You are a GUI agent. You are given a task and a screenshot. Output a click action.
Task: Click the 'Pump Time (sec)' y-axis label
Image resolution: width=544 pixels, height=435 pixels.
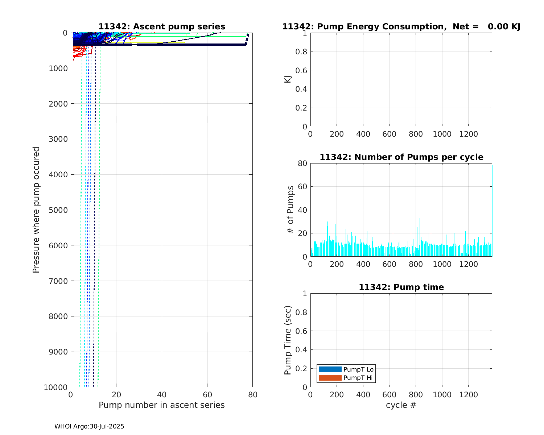[288, 340]
